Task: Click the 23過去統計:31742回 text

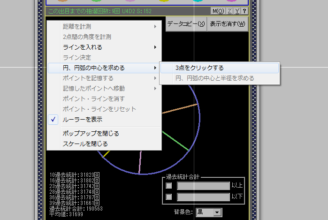Action: tap(75, 186)
